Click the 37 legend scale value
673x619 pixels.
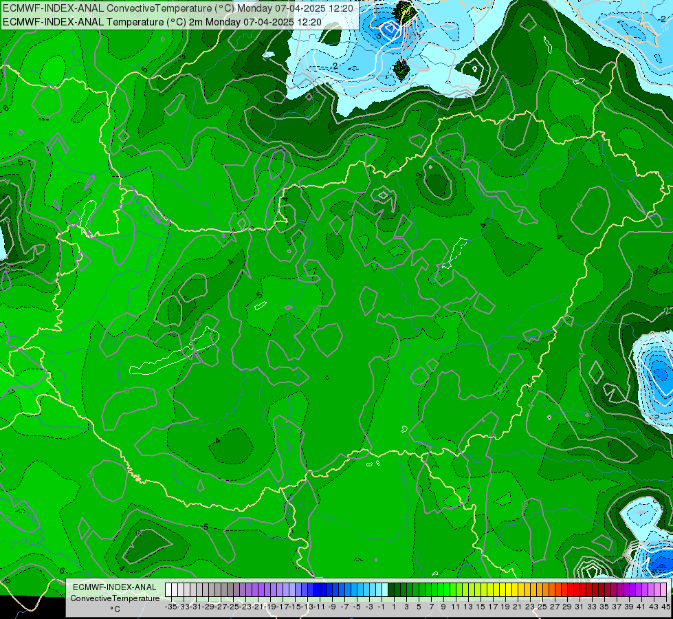617,607
